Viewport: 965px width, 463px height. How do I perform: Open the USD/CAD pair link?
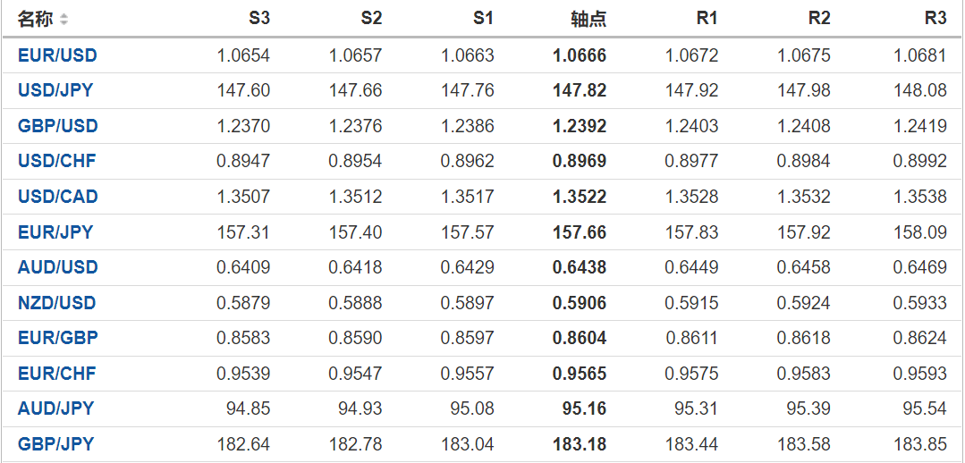coord(57,197)
